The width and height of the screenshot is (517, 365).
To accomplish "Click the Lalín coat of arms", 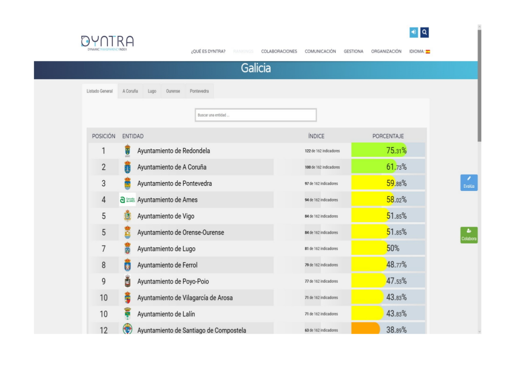I will point(127,314).
